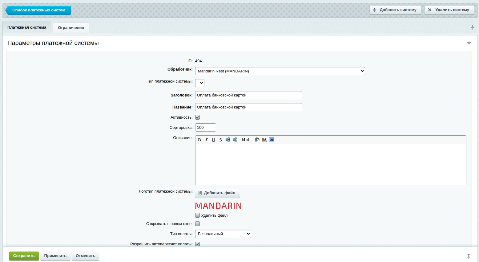Click the green Сохранить button
The width and height of the screenshot is (479, 262).
click(24, 256)
